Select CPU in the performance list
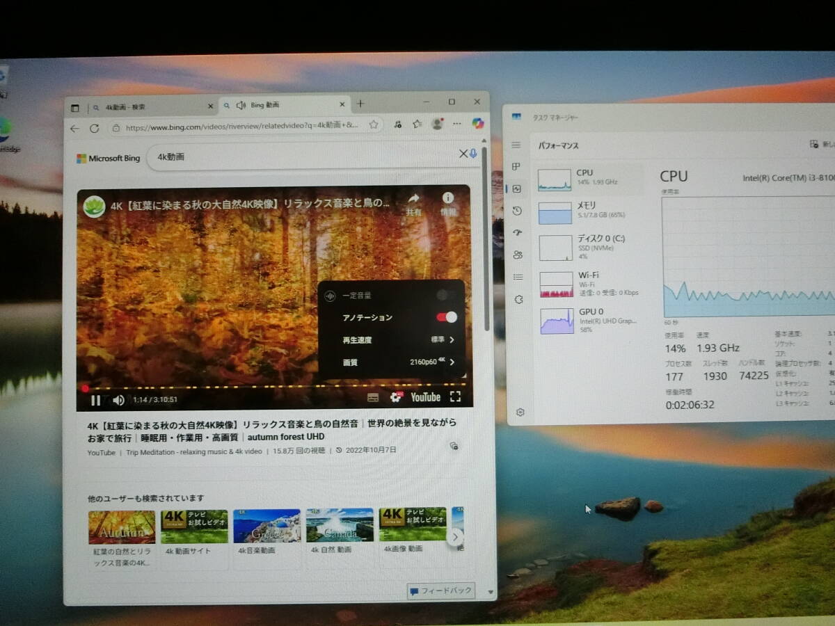The height and width of the screenshot is (626, 835). point(591,179)
